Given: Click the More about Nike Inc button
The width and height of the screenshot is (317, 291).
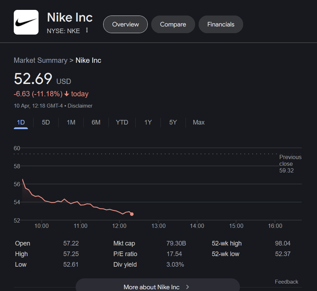Looking at the screenshot, I should point(158,285).
